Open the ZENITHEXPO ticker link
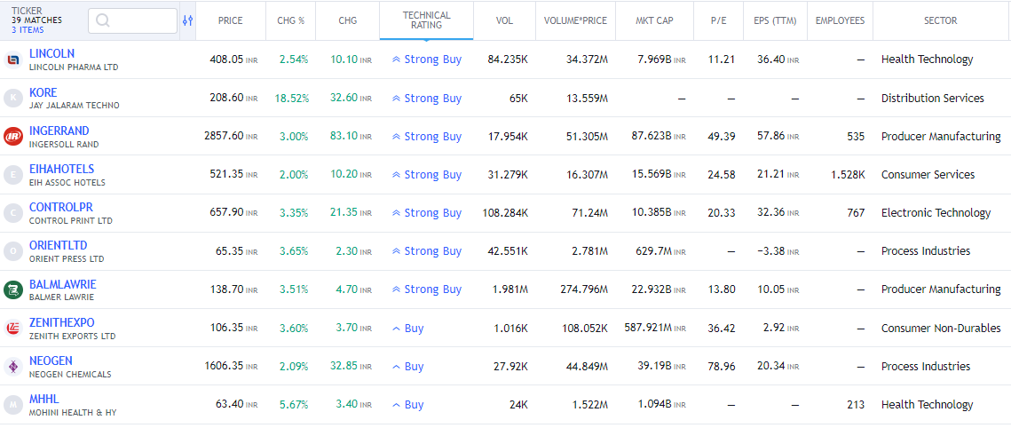The image size is (1011, 428). pos(62,322)
